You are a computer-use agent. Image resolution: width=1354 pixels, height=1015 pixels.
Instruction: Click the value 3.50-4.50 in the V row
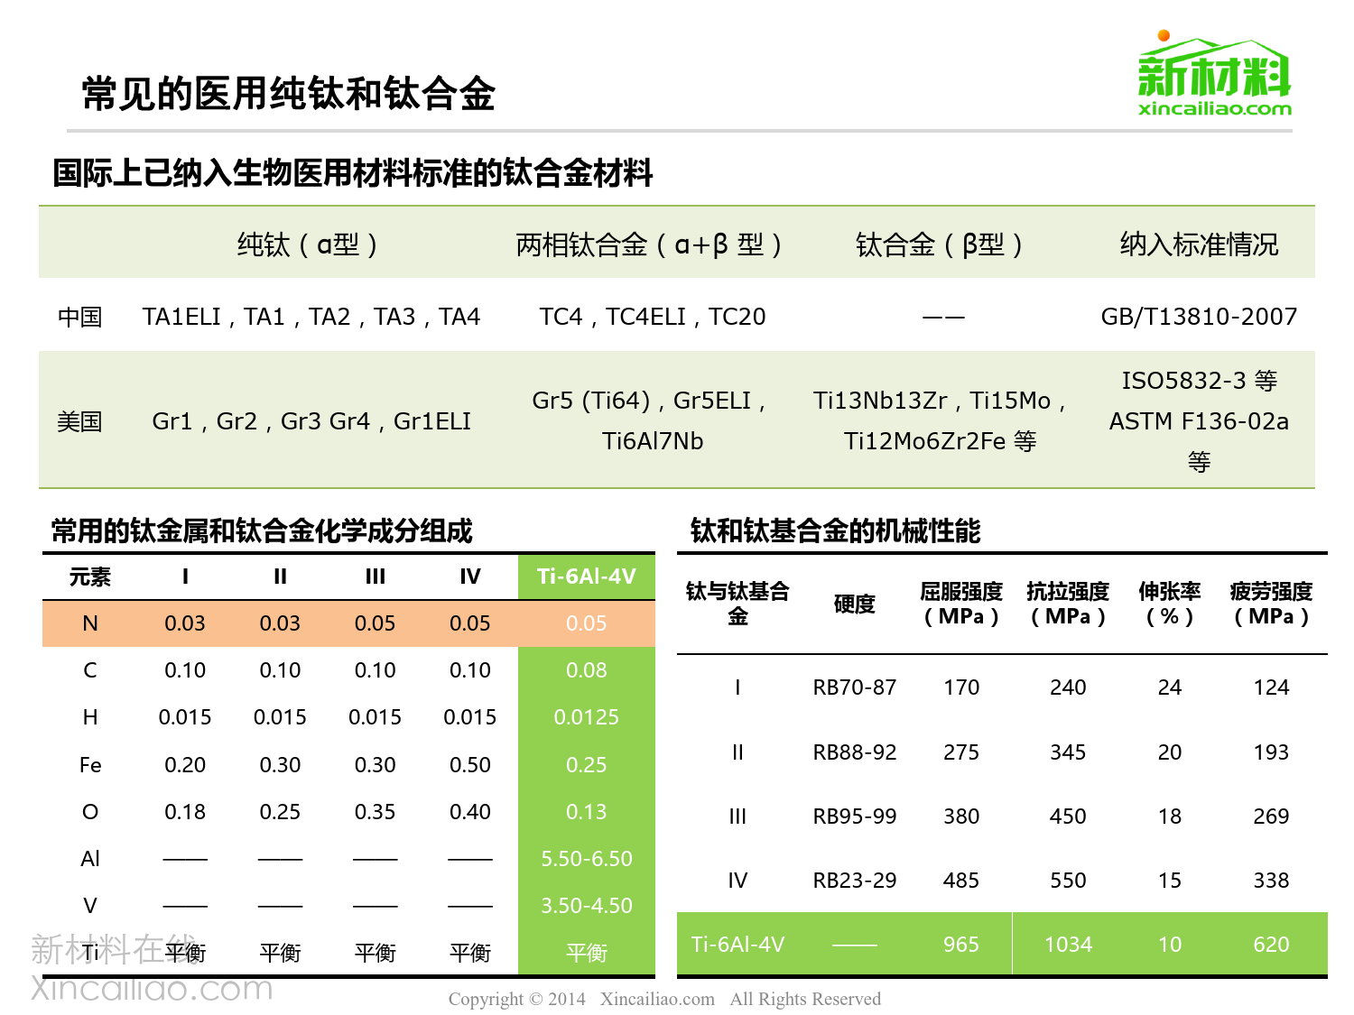pos(587,906)
